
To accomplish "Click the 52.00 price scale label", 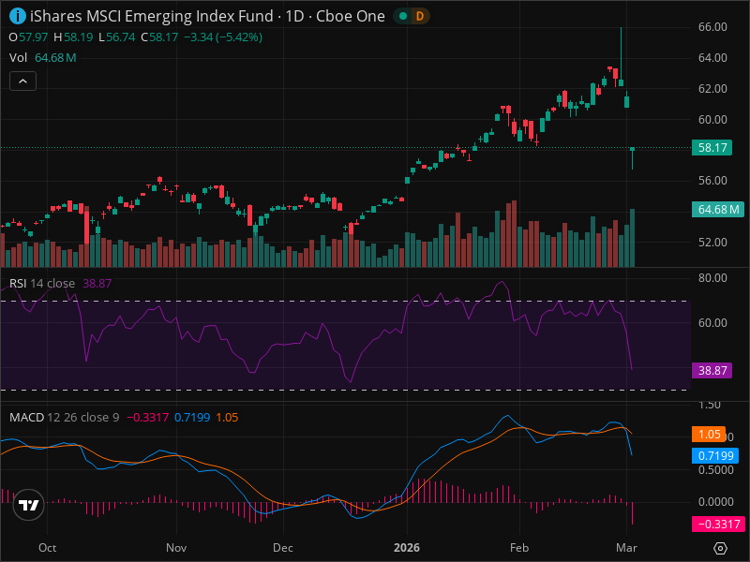I will [712, 242].
